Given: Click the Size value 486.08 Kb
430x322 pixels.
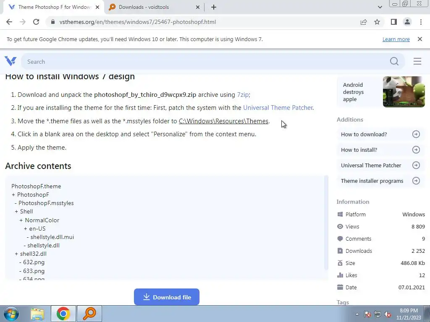Looking at the screenshot, I should [x=412, y=263].
